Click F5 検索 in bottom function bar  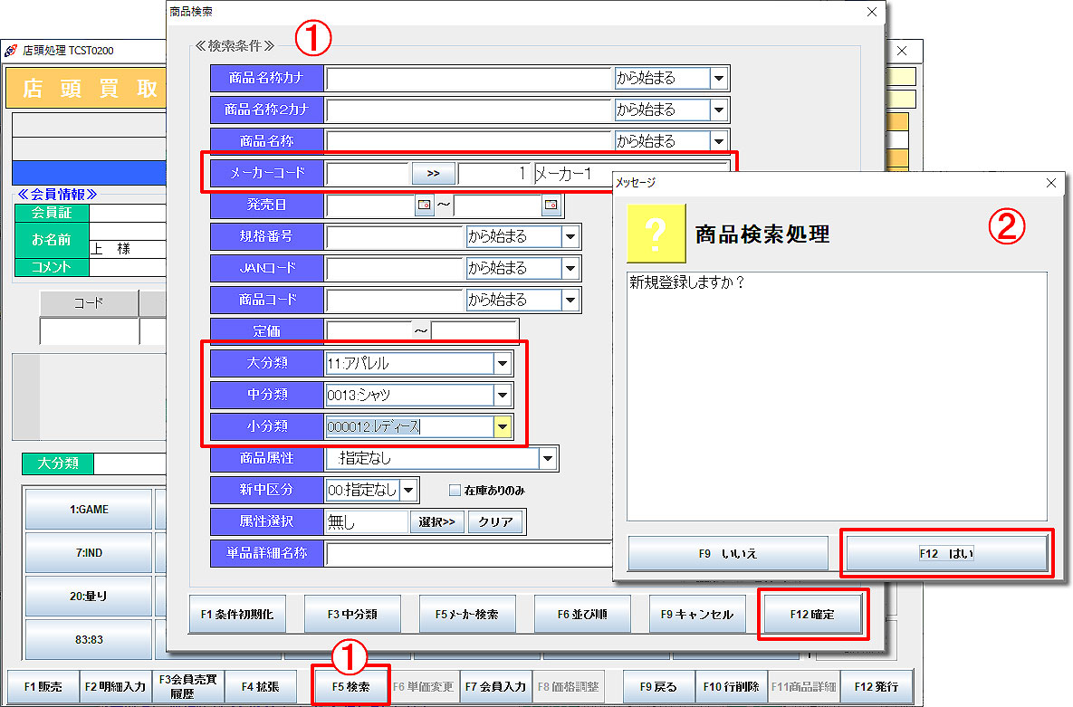click(351, 686)
